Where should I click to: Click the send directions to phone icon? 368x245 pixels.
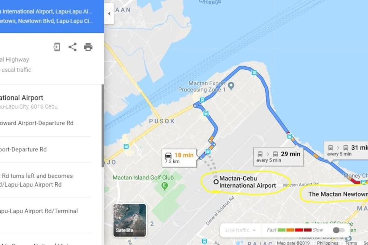[56, 47]
